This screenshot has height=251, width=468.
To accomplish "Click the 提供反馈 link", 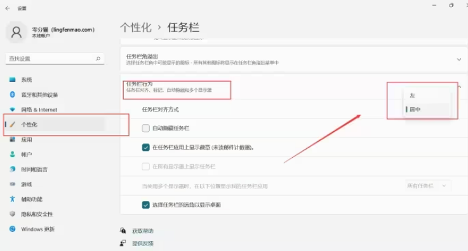I will coord(143,243).
